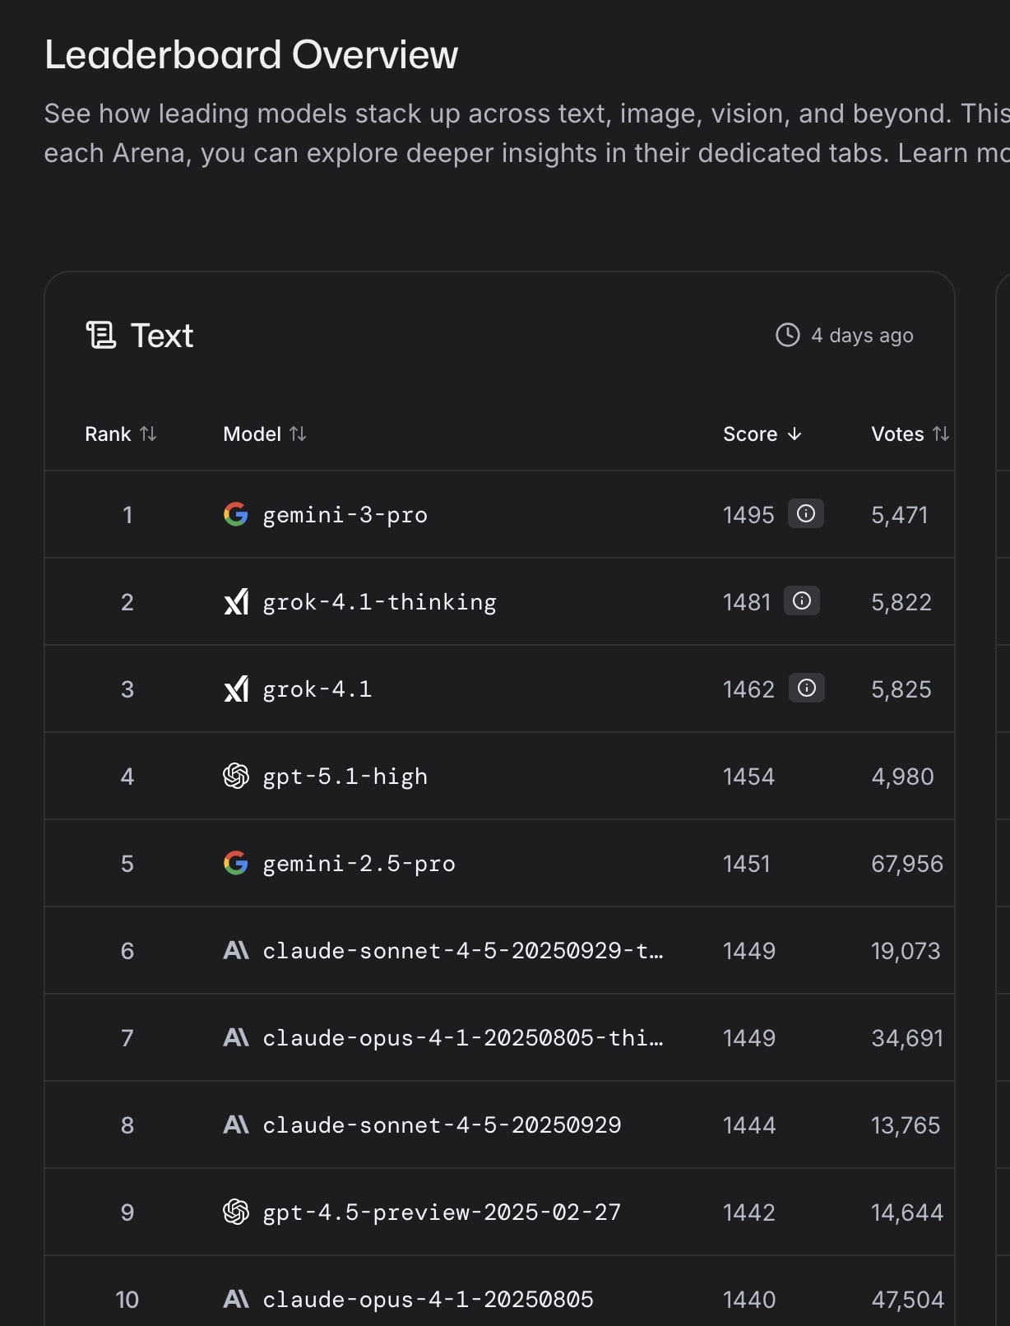
Task: Click the scroll icon next to the Text heading
Action: (100, 335)
